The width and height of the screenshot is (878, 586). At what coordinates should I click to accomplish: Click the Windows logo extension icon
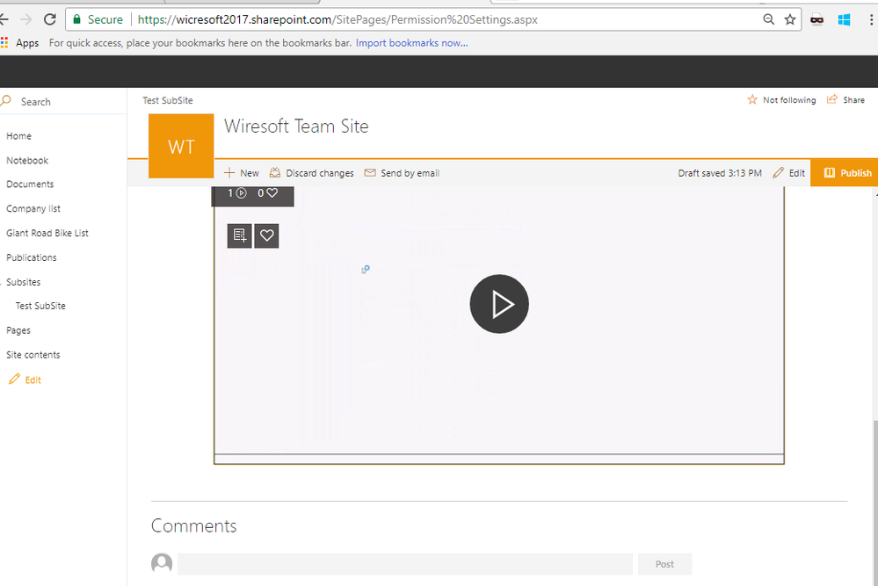[844, 20]
